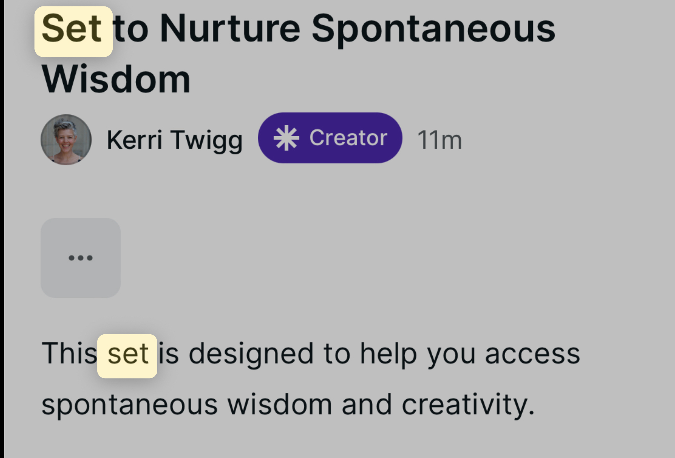Click the 11m duration label
The width and height of the screenshot is (675, 458).
click(x=439, y=140)
